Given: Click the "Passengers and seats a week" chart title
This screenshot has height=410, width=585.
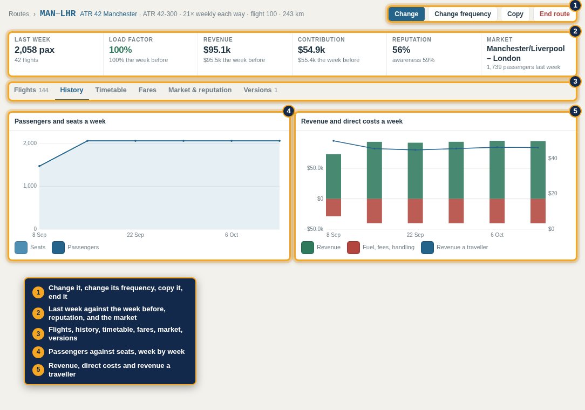Looking at the screenshot, I should pos(60,121).
